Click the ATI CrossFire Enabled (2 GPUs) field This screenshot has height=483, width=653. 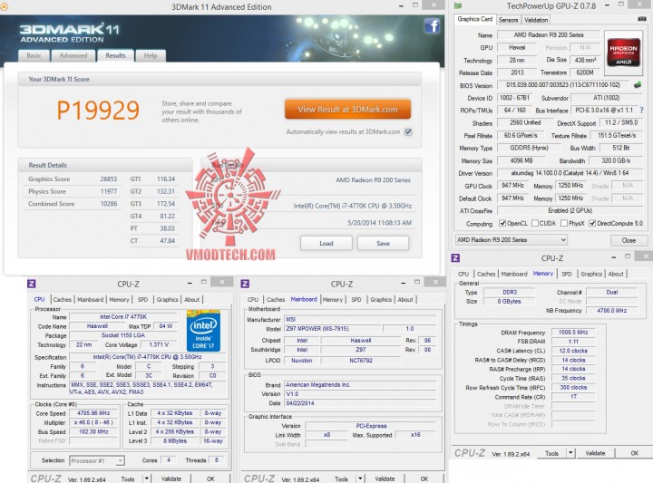570,210
